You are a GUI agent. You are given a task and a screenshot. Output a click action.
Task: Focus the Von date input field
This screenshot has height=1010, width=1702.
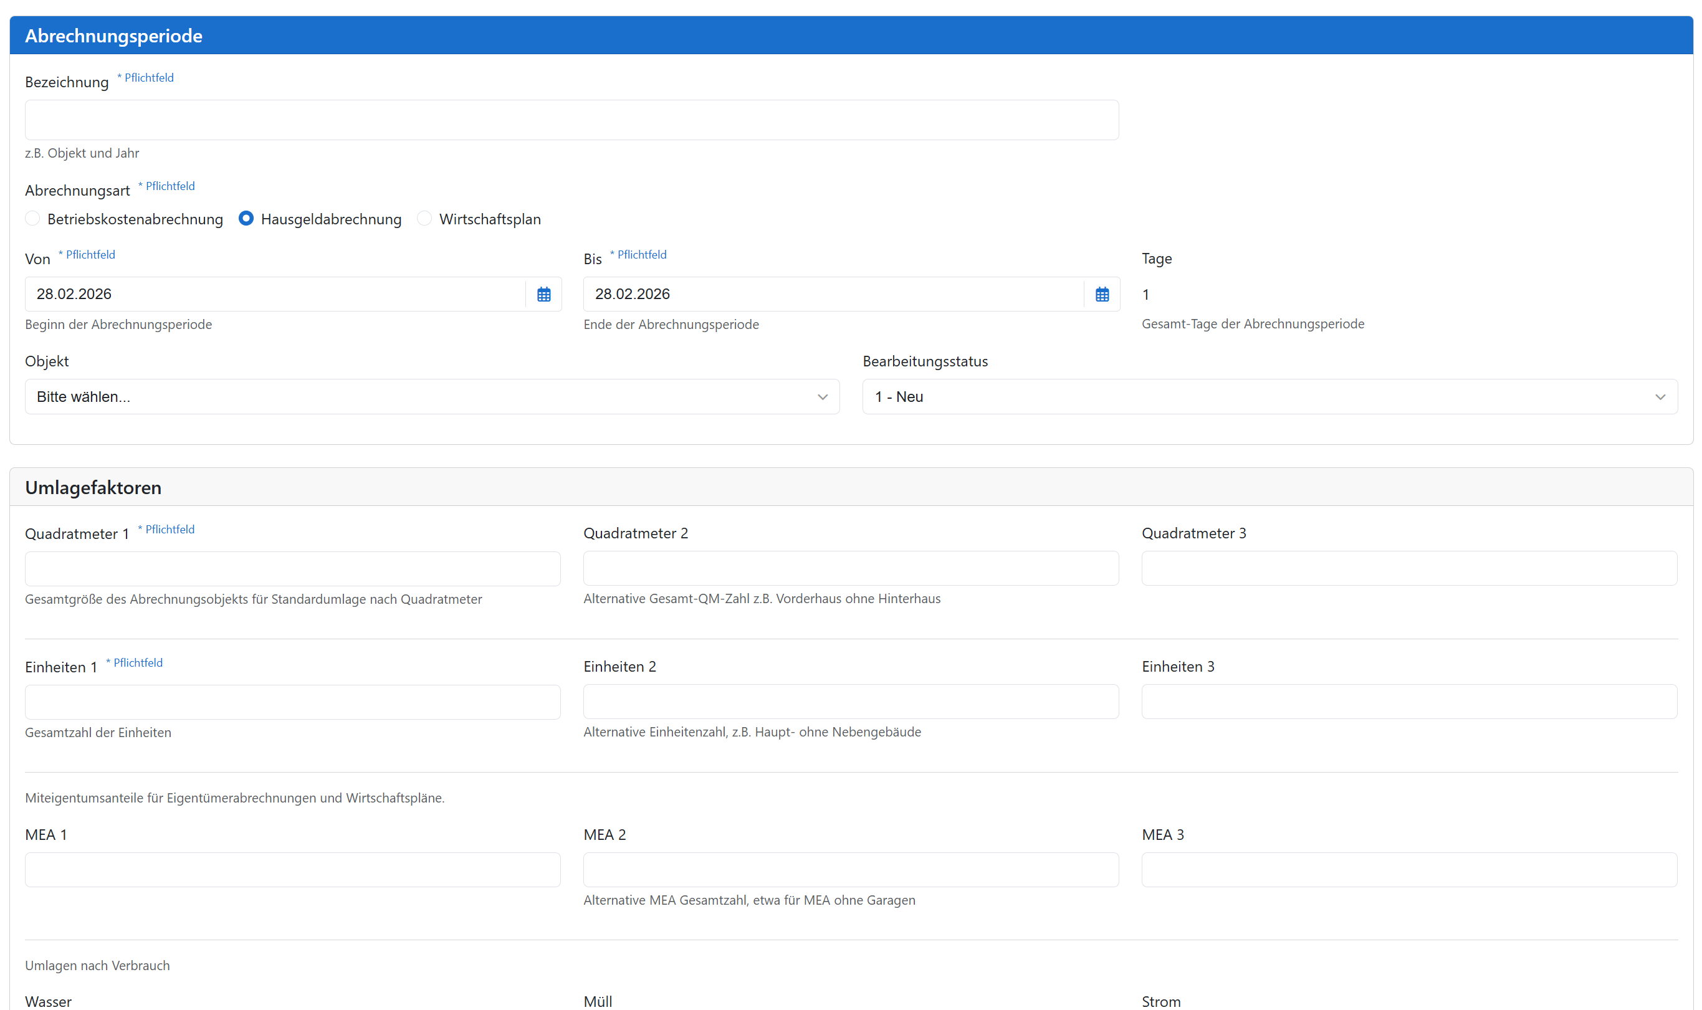(275, 294)
